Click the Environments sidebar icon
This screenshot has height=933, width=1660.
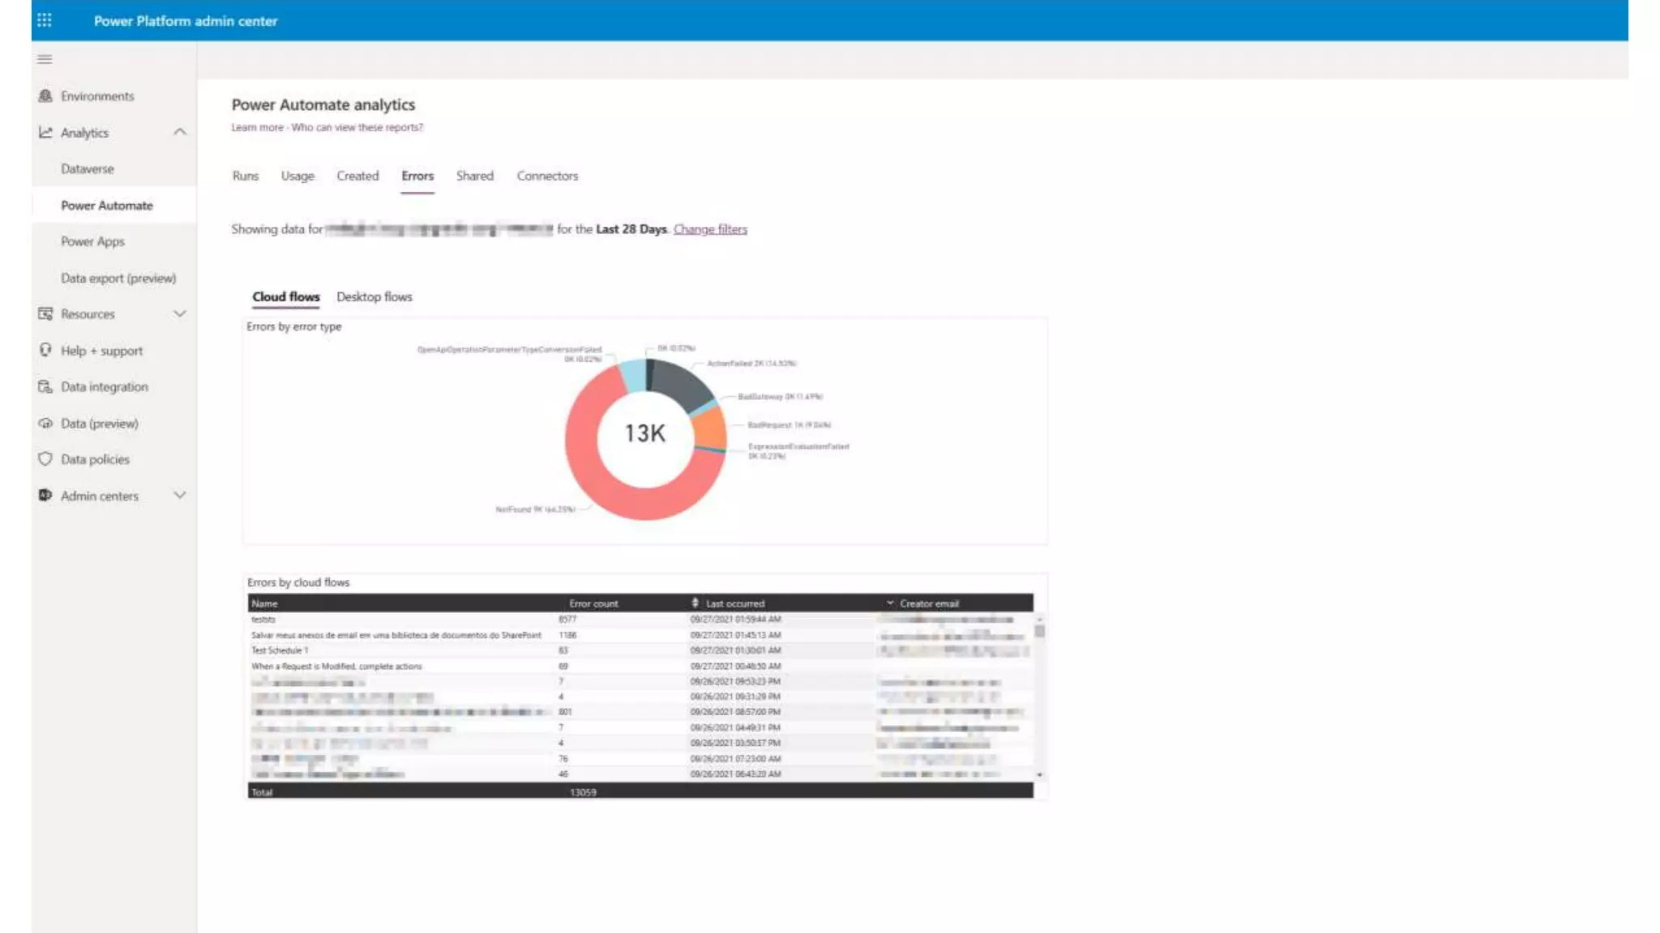pyautogui.click(x=45, y=96)
